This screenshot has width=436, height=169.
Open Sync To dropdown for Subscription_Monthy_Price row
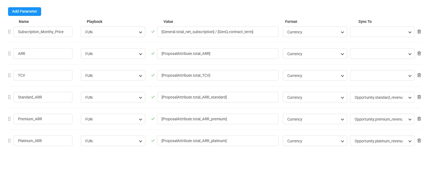tap(382, 32)
